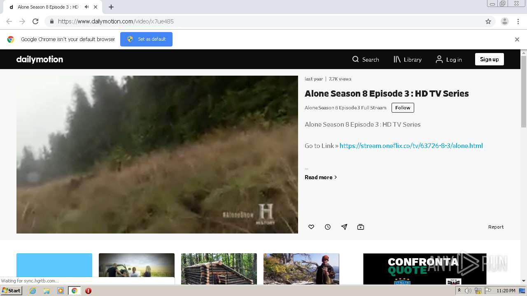Image resolution: width=527 pixels, height=296 pixels.
Task: Click the Confronta Quote advertisement
Action: [x=425, y=269]
